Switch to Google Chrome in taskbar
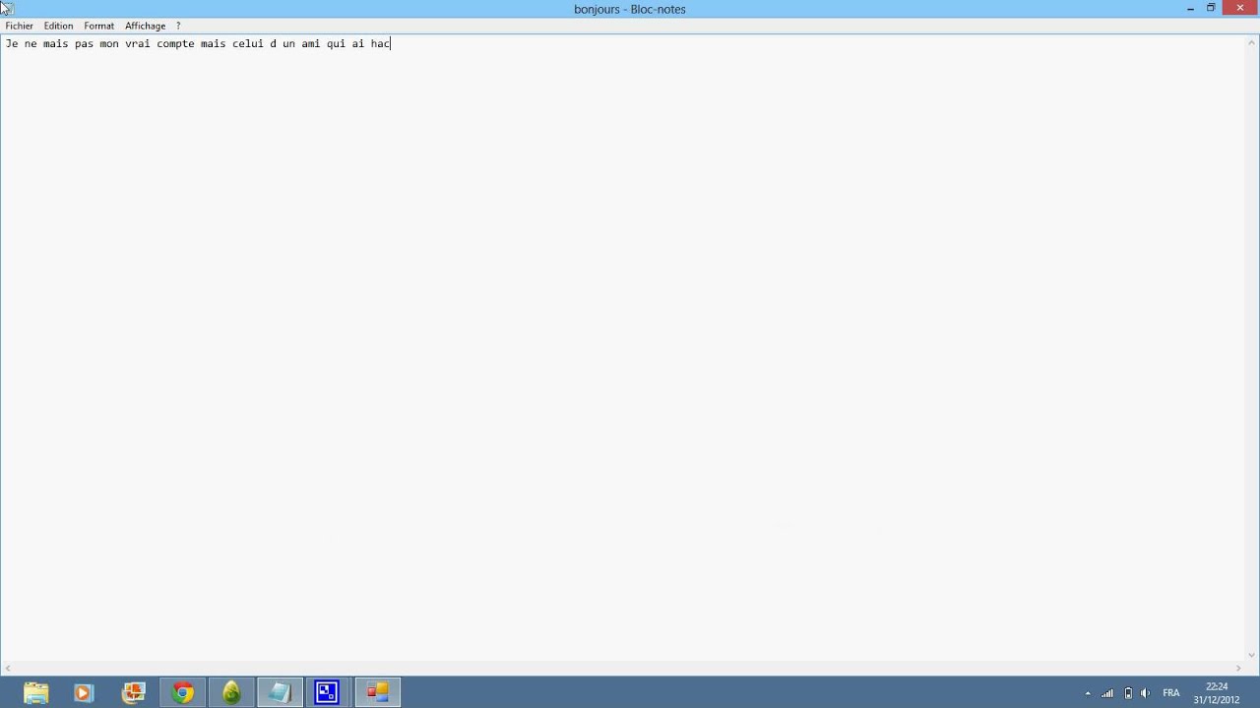The width and height of the screenshot is (1260, 708). [x=182, y=692]
